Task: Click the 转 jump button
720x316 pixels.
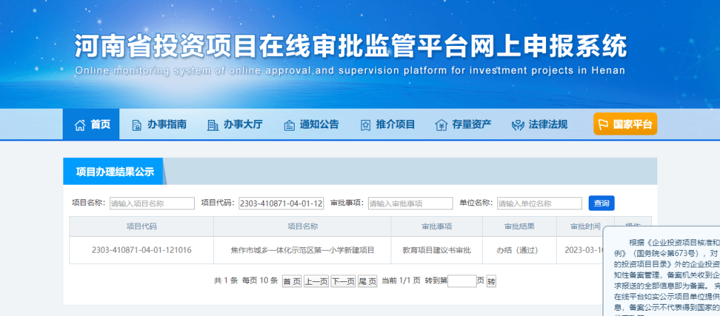Action: tap(491, 281)
